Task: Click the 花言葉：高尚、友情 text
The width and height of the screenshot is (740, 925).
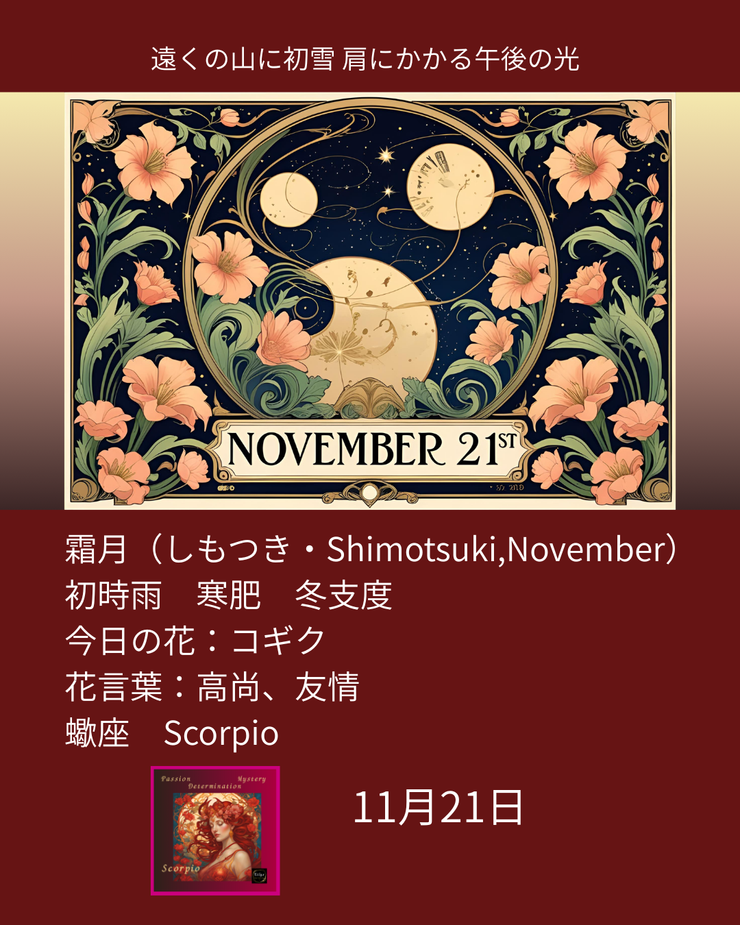Action: (x=212, y=687)
